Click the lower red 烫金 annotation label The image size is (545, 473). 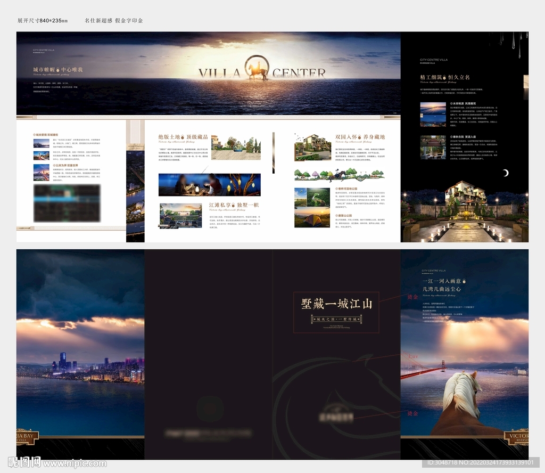point(412,413)
